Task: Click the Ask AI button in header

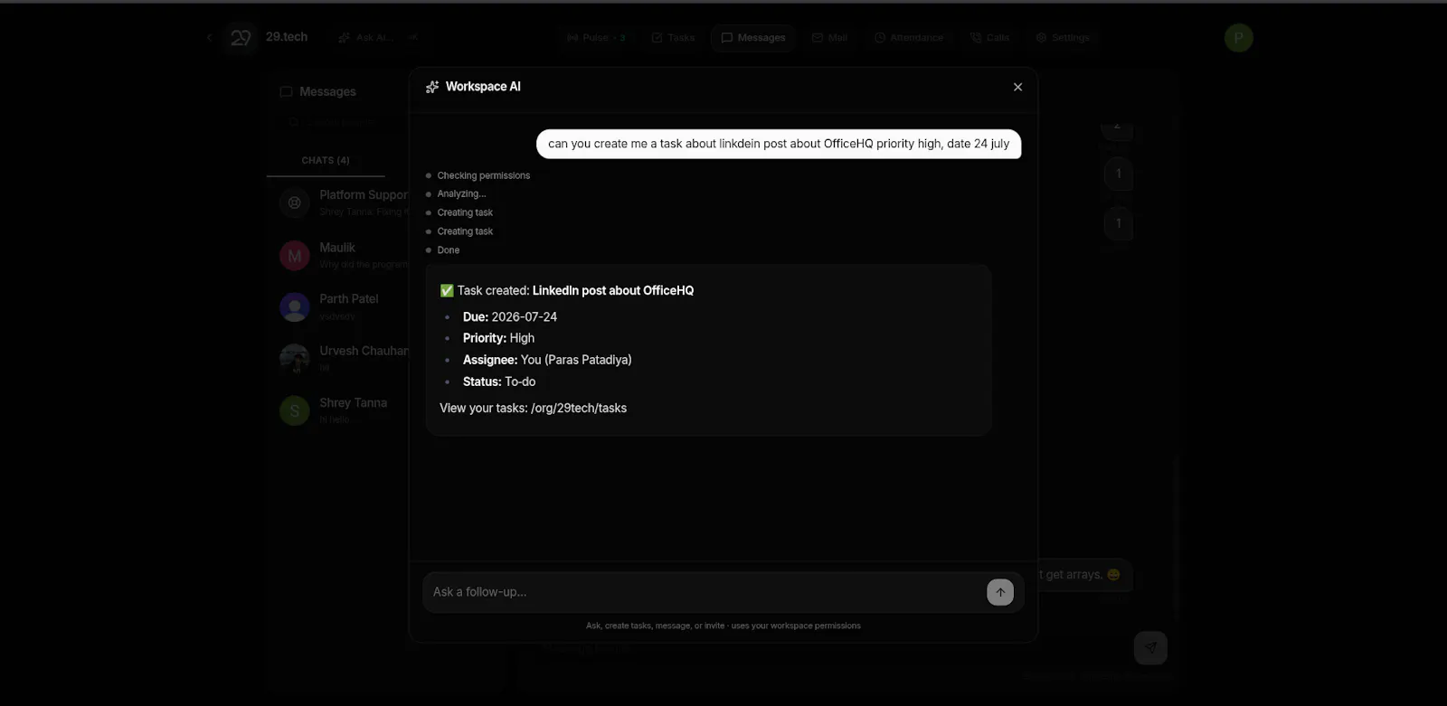Action: coord(378,38)
